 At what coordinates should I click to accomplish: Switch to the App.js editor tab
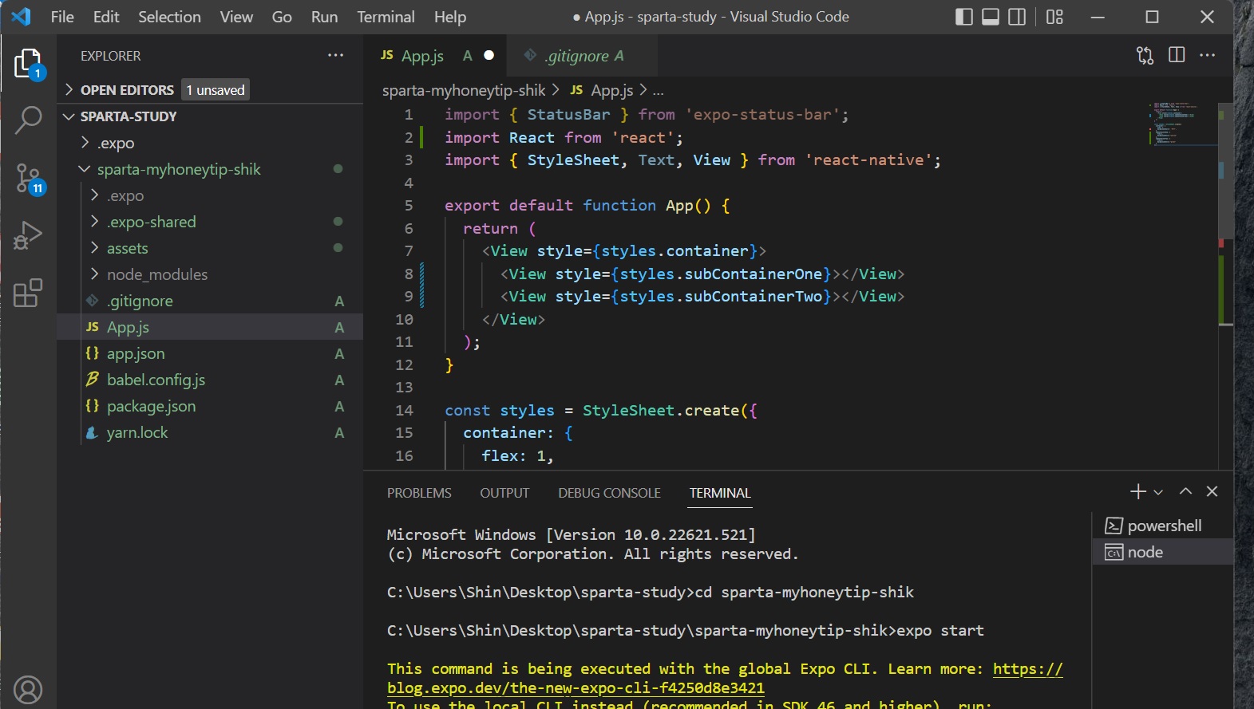[x=435, y=55]
